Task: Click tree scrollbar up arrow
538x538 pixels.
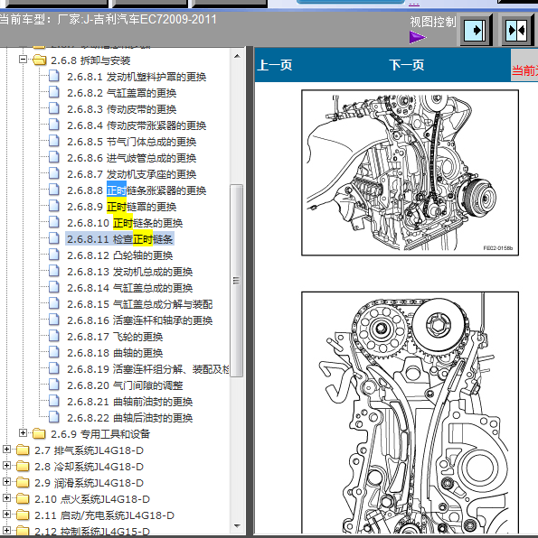Action: pyautogui.click(x=237, y=56)
